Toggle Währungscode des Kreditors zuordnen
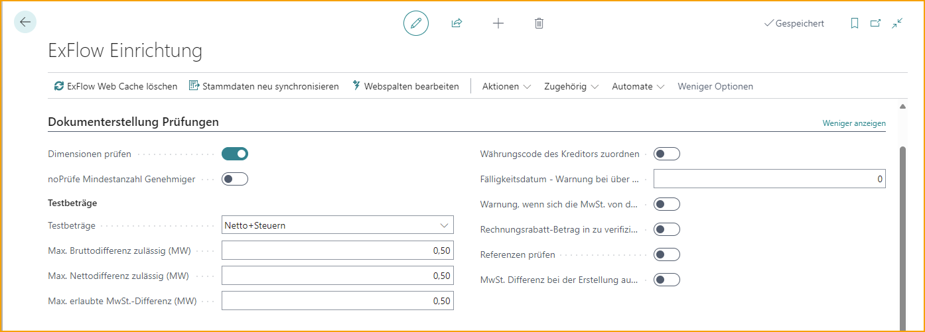Screen dimensions: 925x332 click(667, 154)
